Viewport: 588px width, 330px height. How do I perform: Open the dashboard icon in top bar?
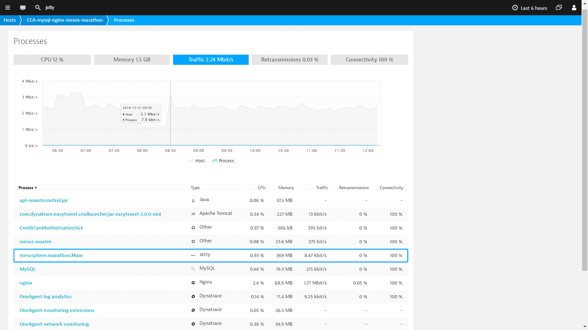click(23, 8)
